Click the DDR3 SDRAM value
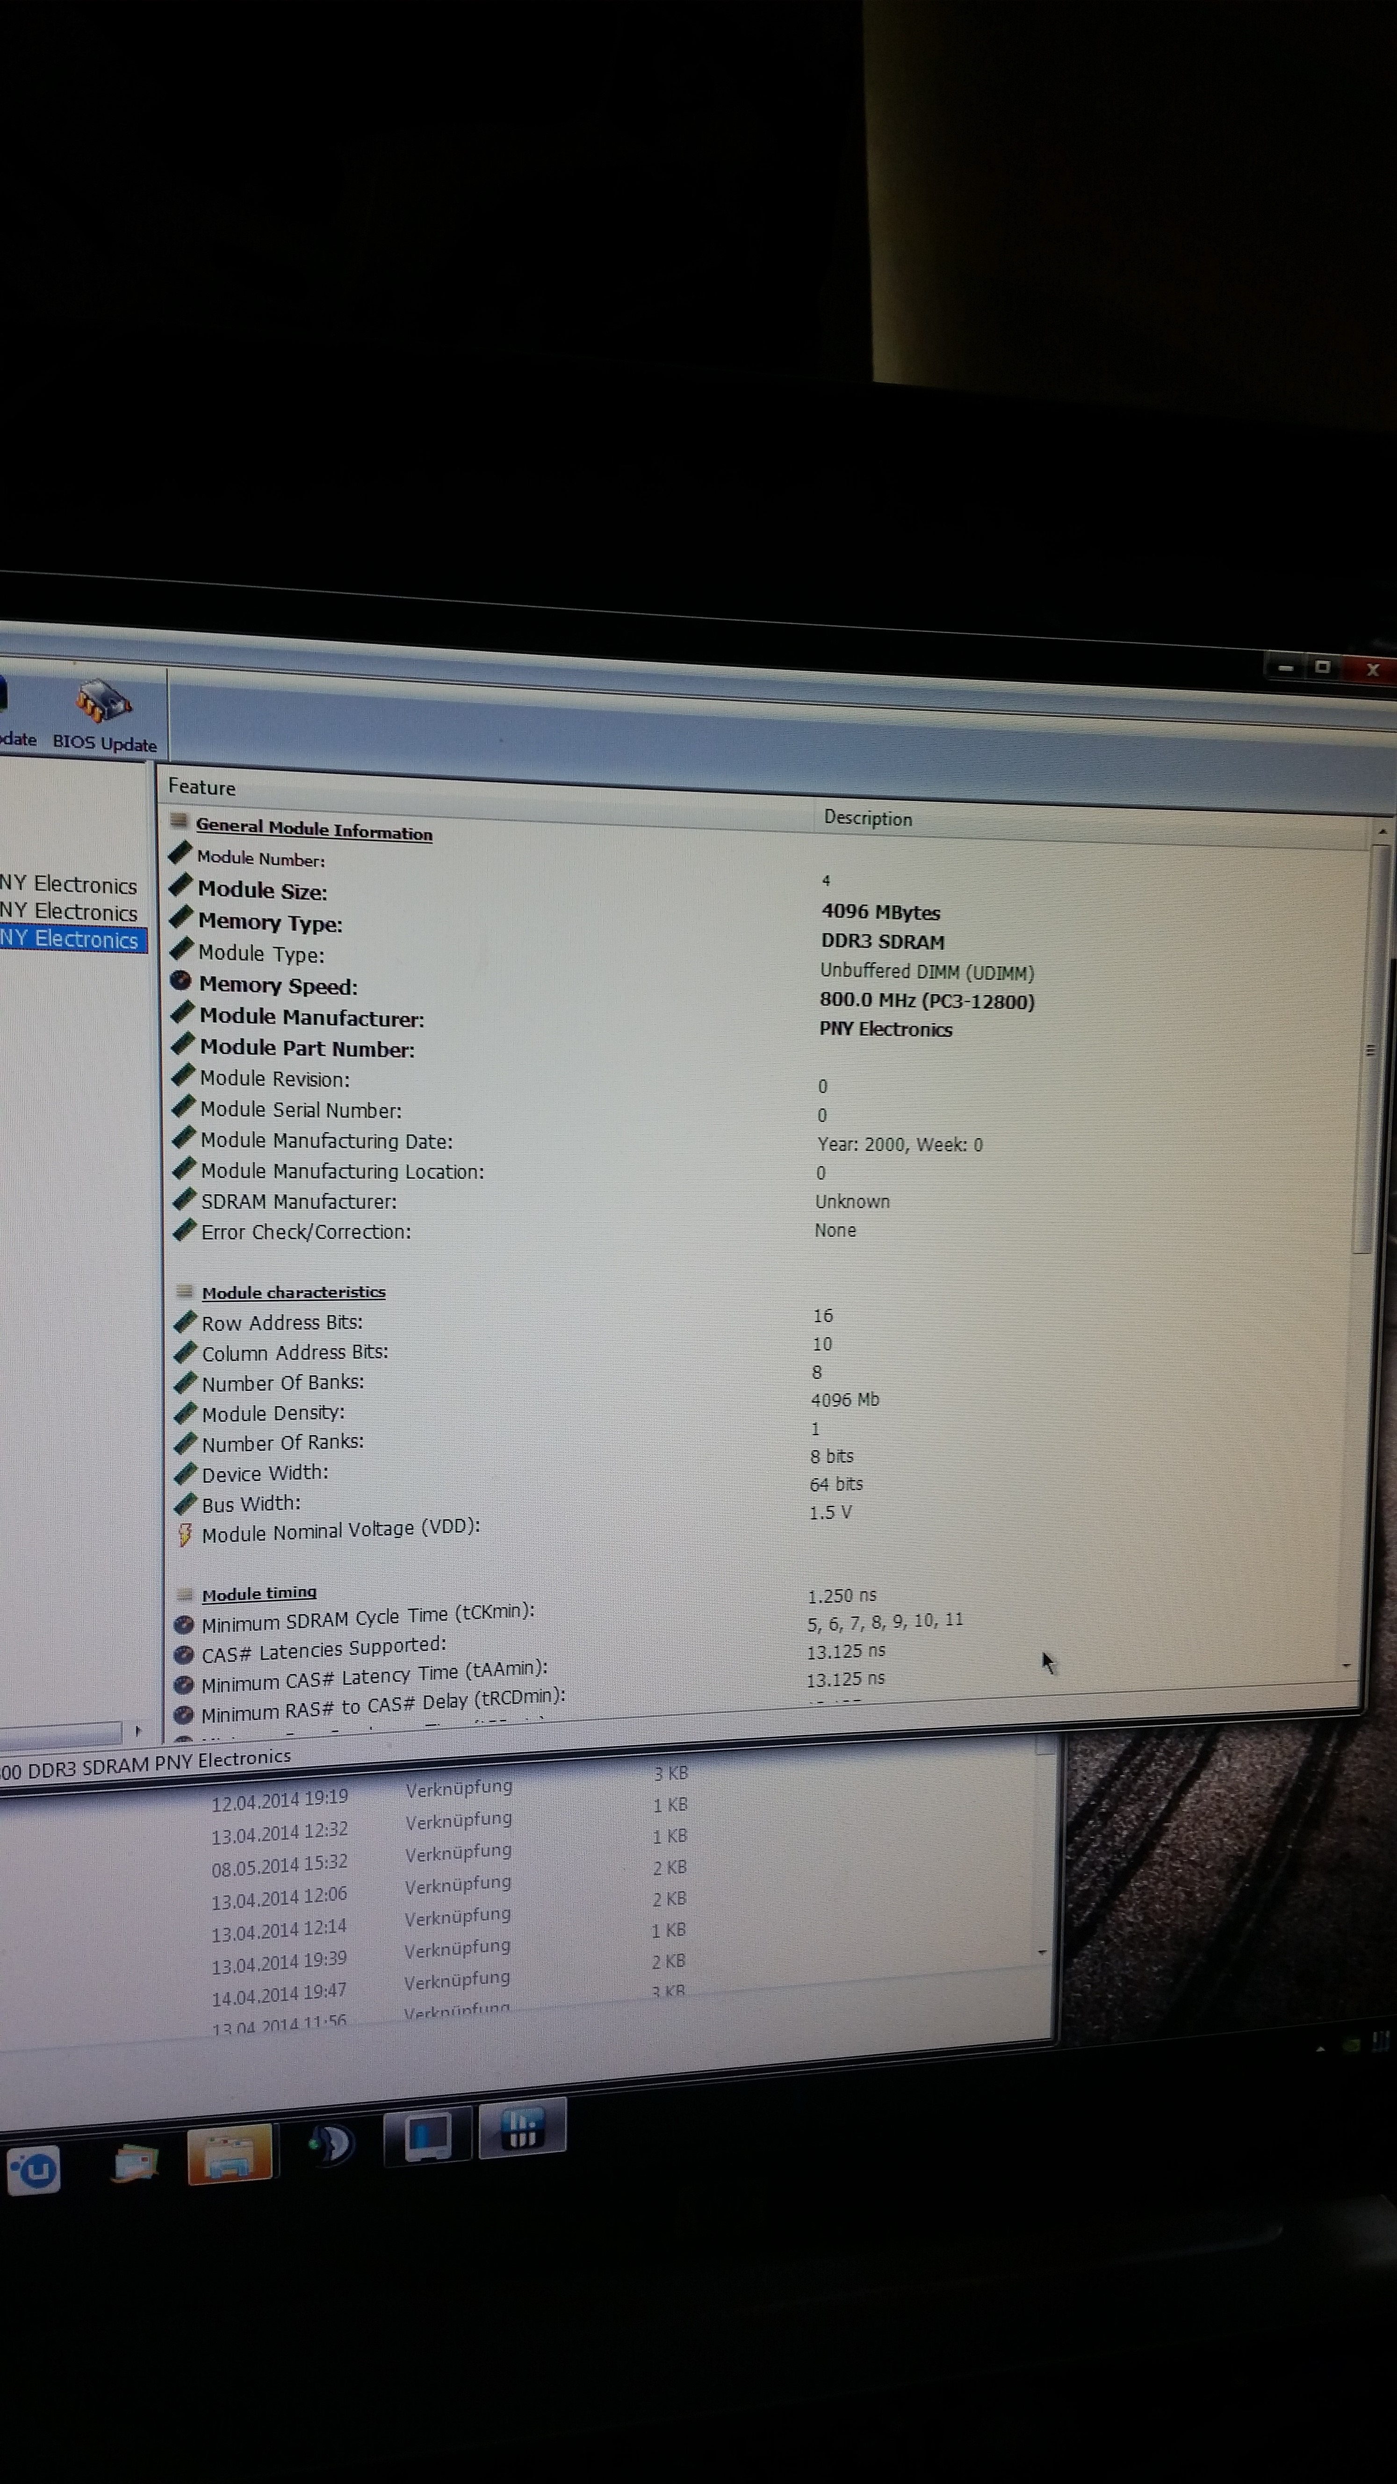 882,942
